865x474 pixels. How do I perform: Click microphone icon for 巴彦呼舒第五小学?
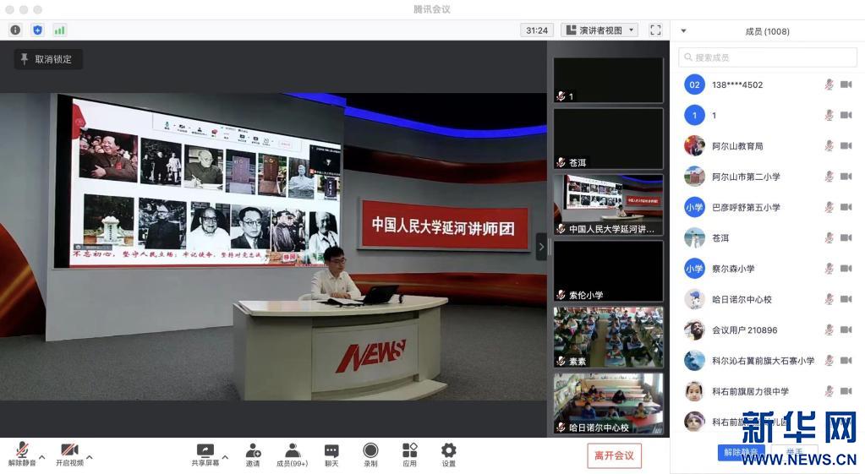pos(829,207)
